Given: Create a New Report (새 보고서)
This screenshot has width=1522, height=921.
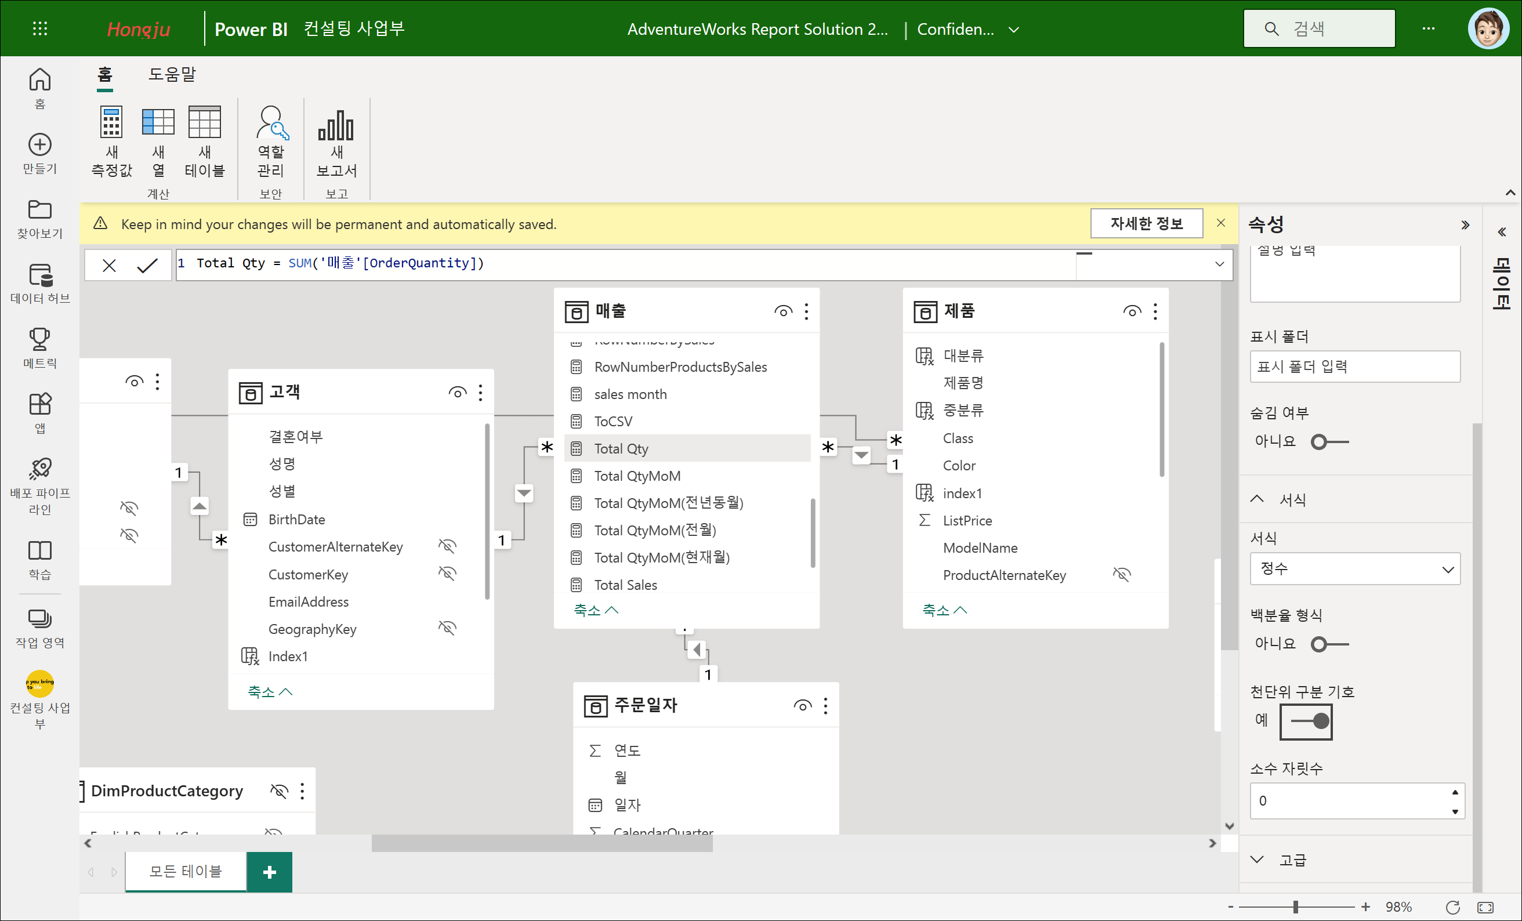Looking at the screenshot, I should pyautogui.click(x=336, y=140).
